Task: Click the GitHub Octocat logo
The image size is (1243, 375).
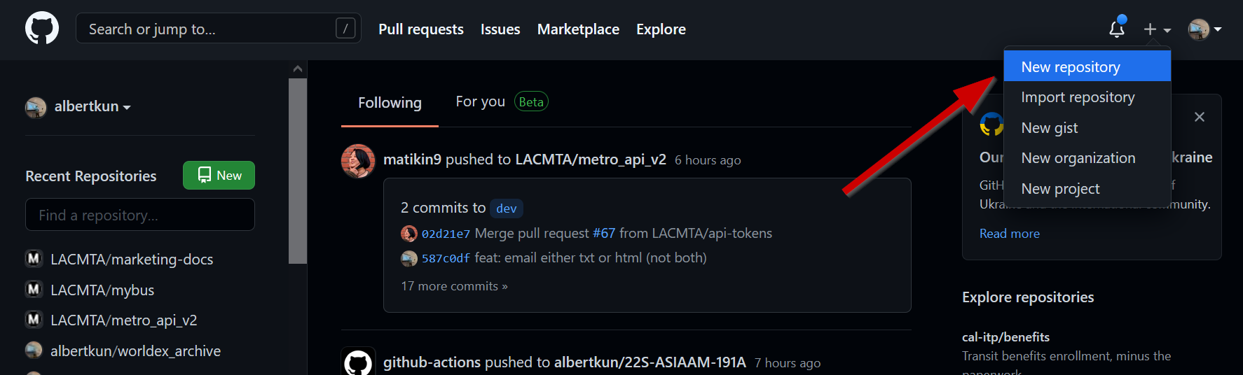Action: click(42, 29)
